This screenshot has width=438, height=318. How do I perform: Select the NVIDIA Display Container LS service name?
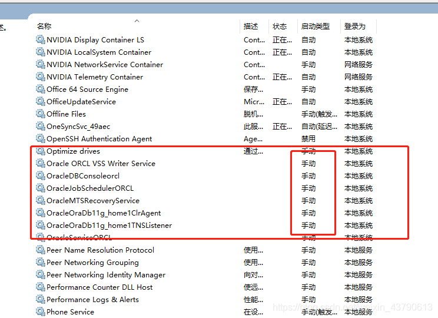coord(95,40)
